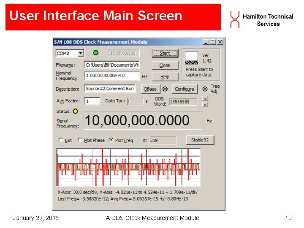This screenshot has height=228, width=304.
Task: Open the DBase button
Action: click(150, 89)
